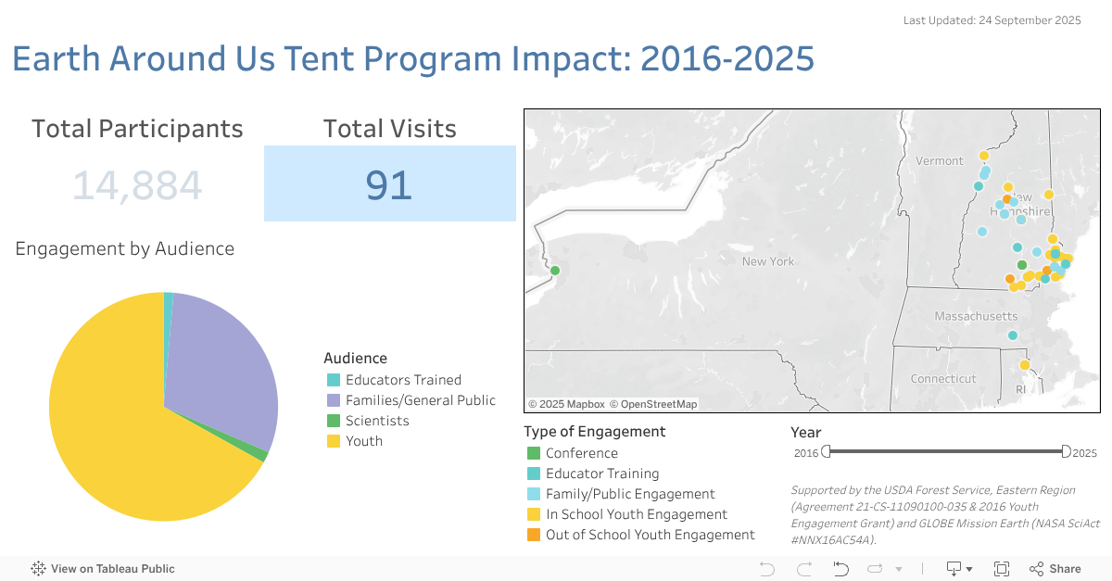Click the dashboard title text

413,58
